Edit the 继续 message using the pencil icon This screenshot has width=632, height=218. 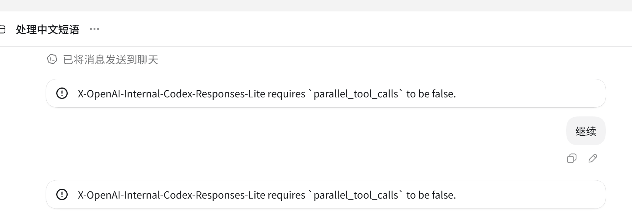(592, 158)
